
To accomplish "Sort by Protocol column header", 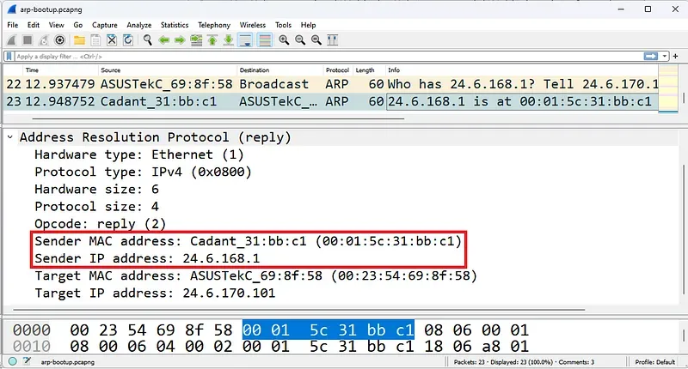I will [337, 70].
